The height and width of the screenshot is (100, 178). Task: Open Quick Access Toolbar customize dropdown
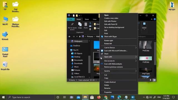[79, 16]
